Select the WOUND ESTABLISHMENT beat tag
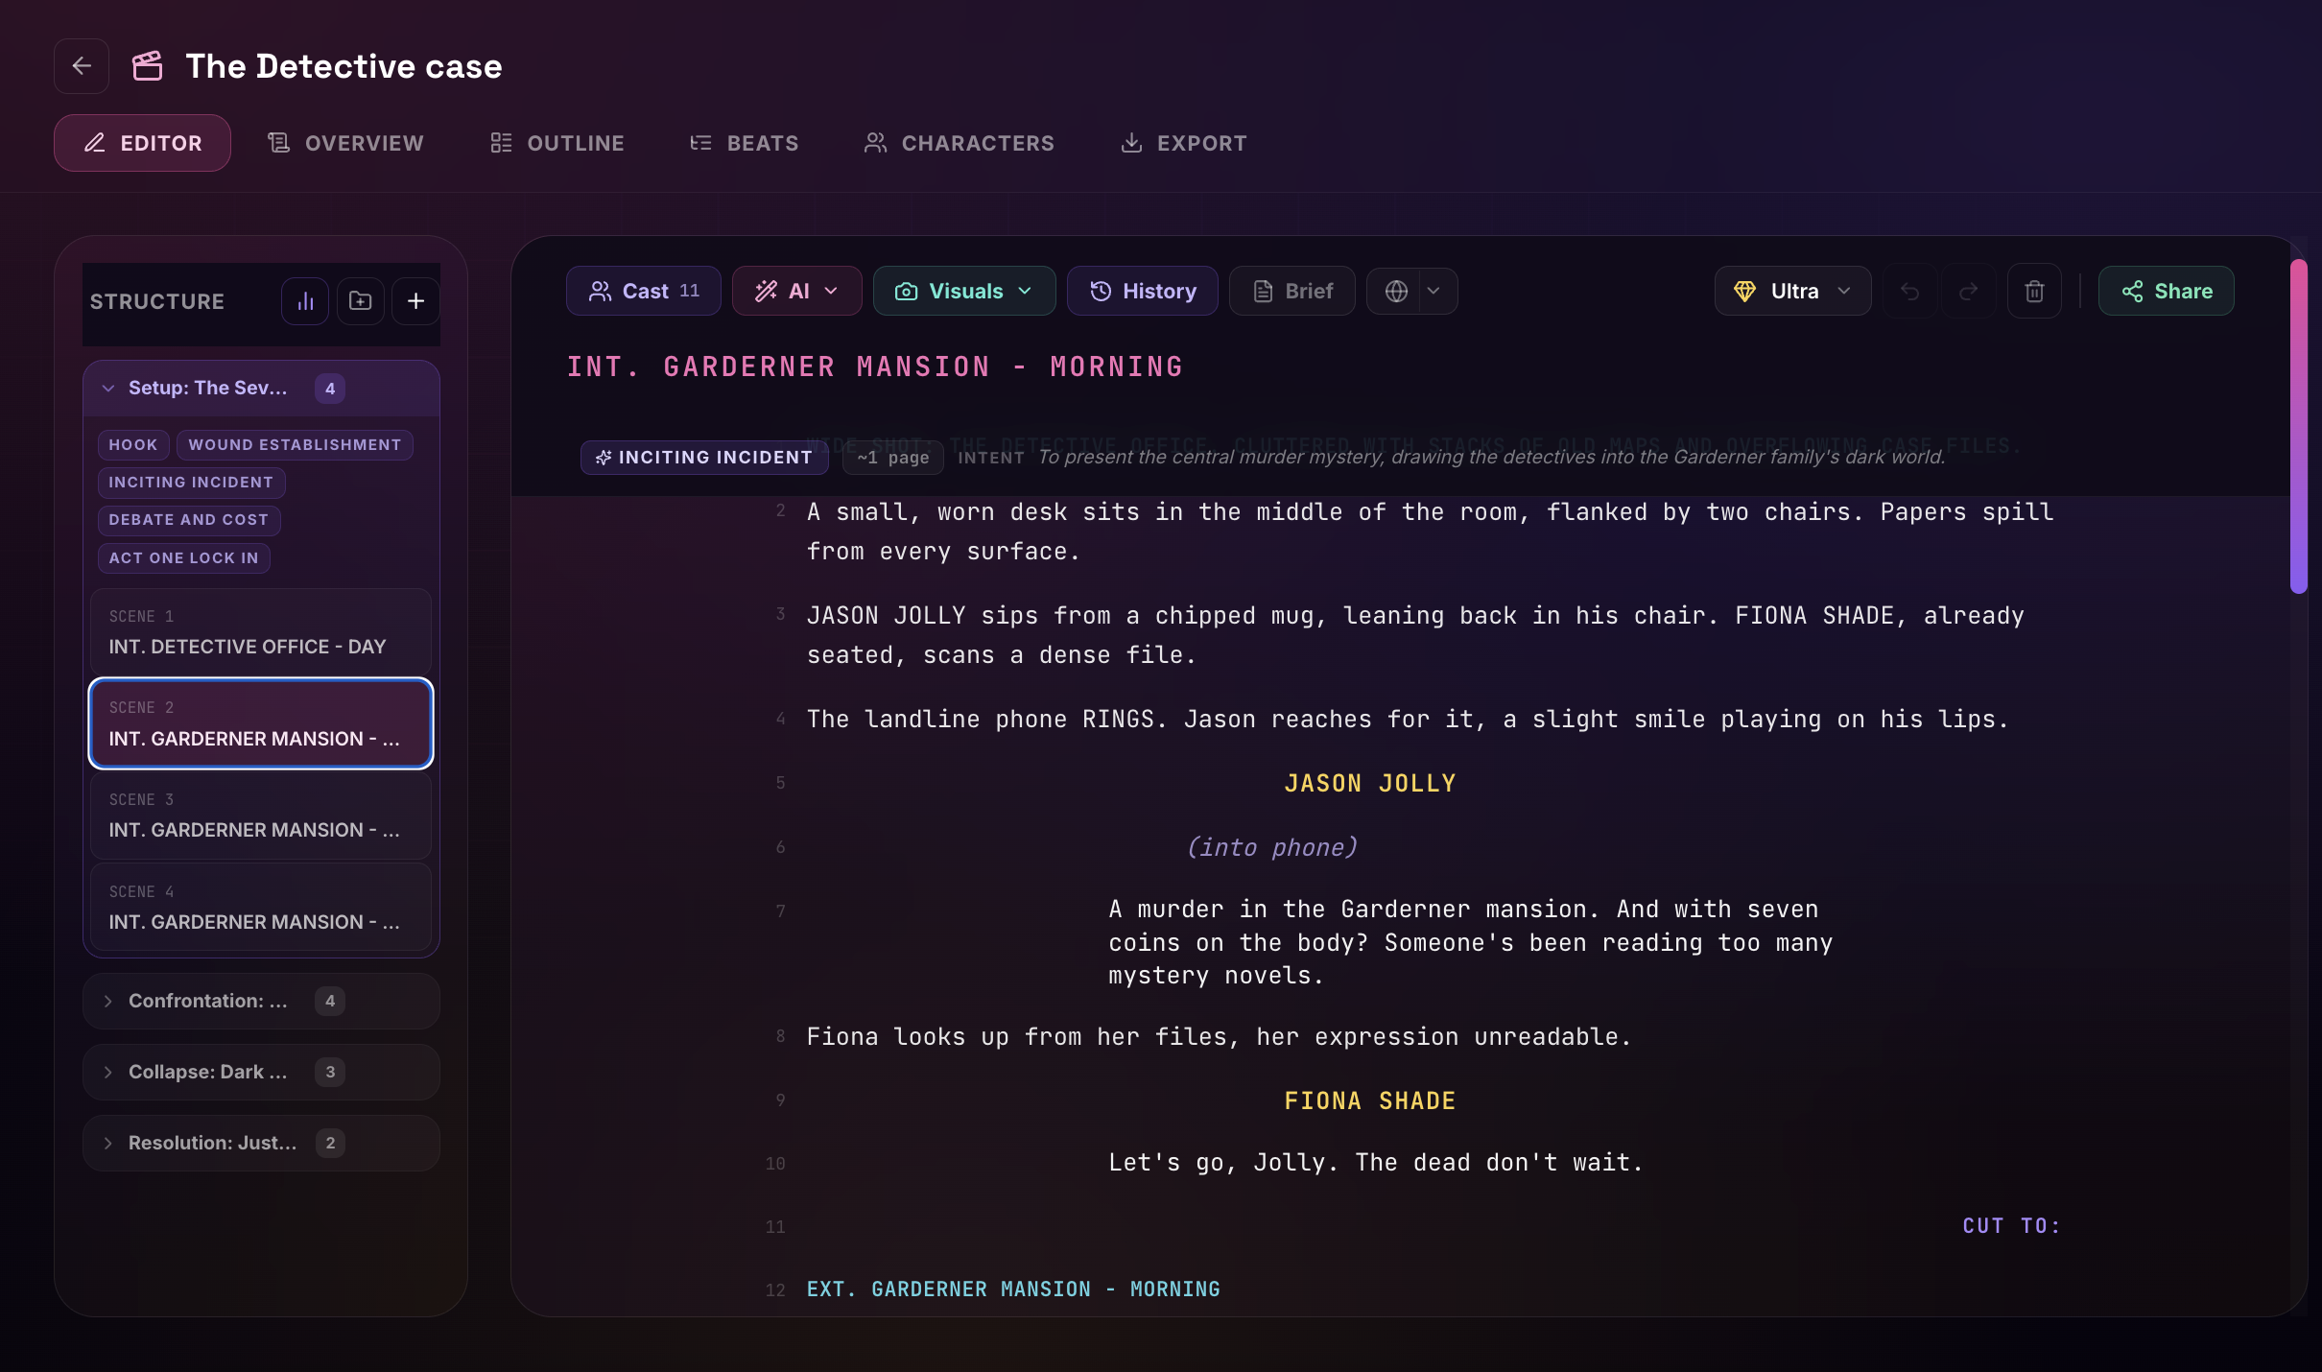This screenshot has height=1372, width=2322. (x=295, y=444)
